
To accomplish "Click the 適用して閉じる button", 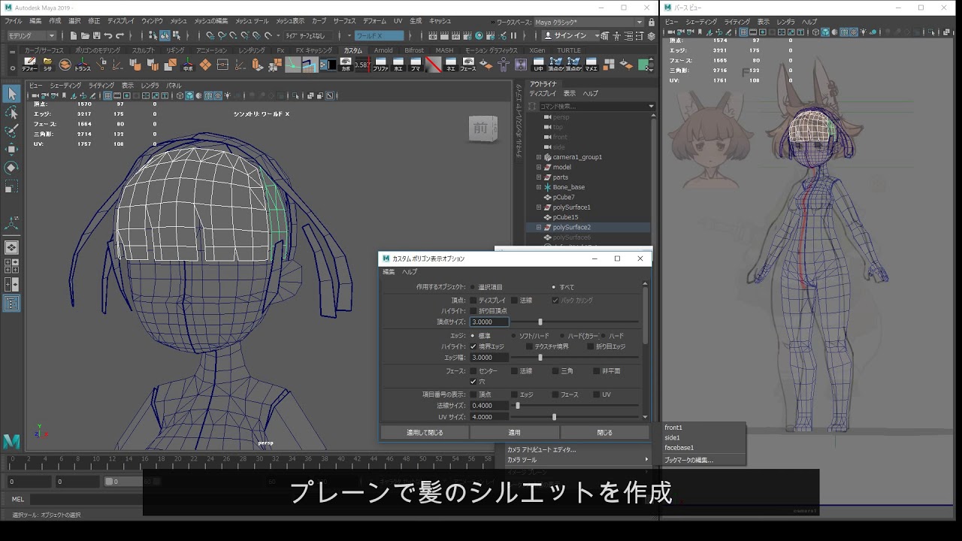I will tap(425, 433).
